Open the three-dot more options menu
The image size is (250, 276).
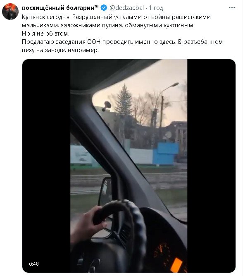coord(232,8)
